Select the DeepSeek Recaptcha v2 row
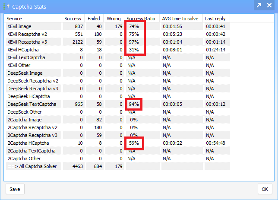 click(118, 81)
